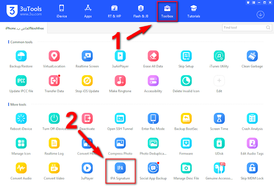Select the Delete Invalid Icon tool
Viewport: 274px width, 188px height.
[x=186, y=81]
